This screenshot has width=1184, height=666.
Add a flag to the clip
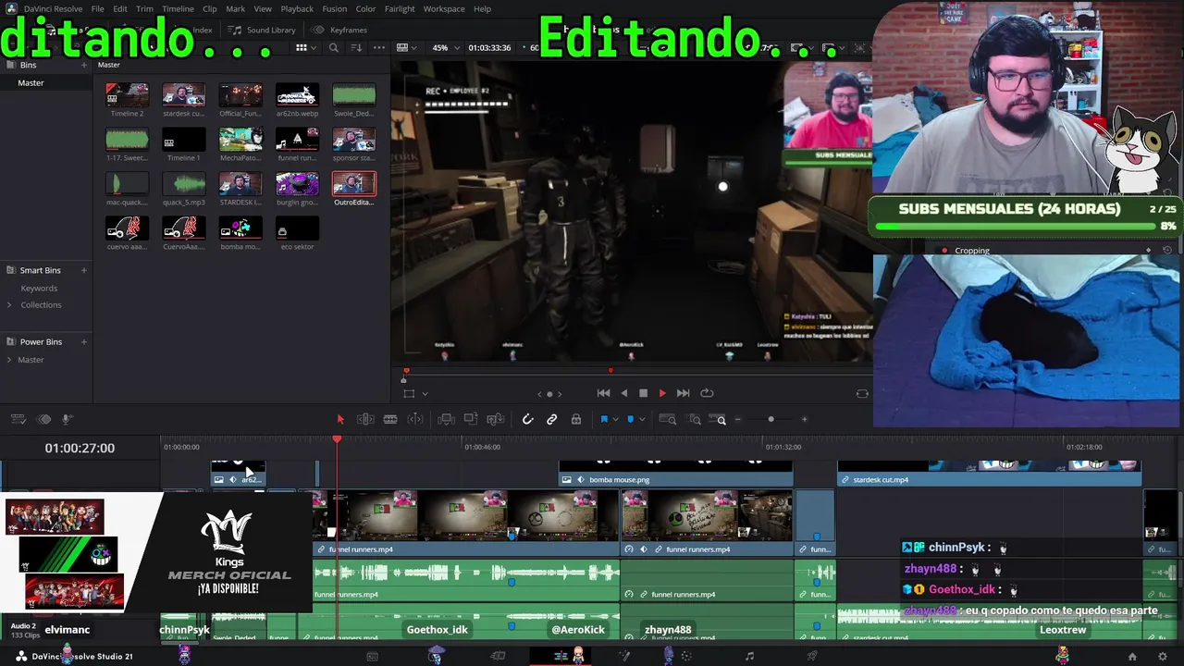(x=603, y=419)
